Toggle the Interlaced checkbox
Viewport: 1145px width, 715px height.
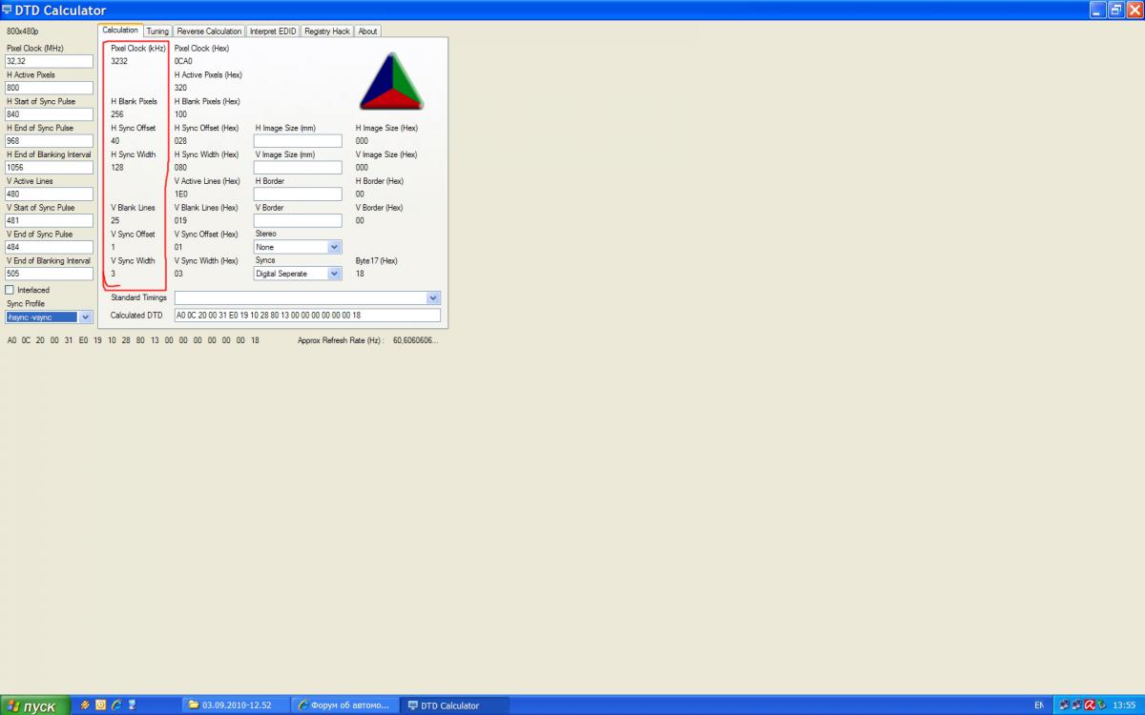(10, 290)
